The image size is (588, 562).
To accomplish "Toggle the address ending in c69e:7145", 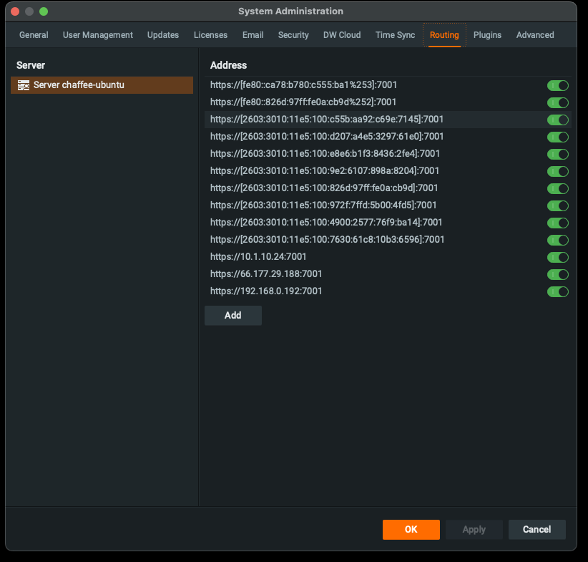I will point(557,120).
